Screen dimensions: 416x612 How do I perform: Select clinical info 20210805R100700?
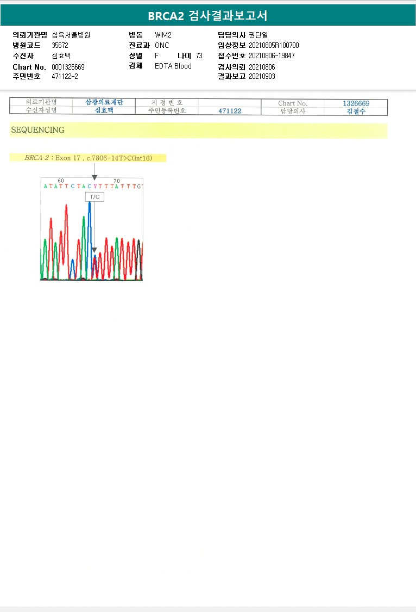[x=274, y=45]
